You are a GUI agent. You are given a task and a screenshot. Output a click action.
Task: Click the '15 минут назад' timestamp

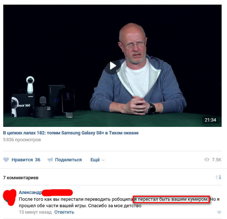pyautogui.click(x=35, y=212)
